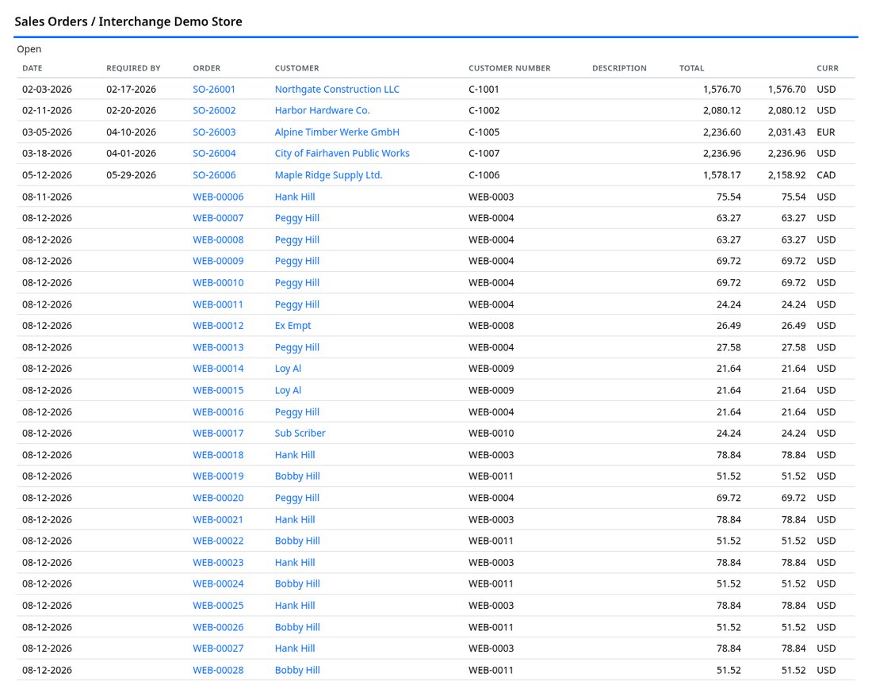Image resolution: width=872 pixels, height=681 pixels.
Task: Open web order WEB-00019
Action: pyautogui.click(x=218, y=475)
